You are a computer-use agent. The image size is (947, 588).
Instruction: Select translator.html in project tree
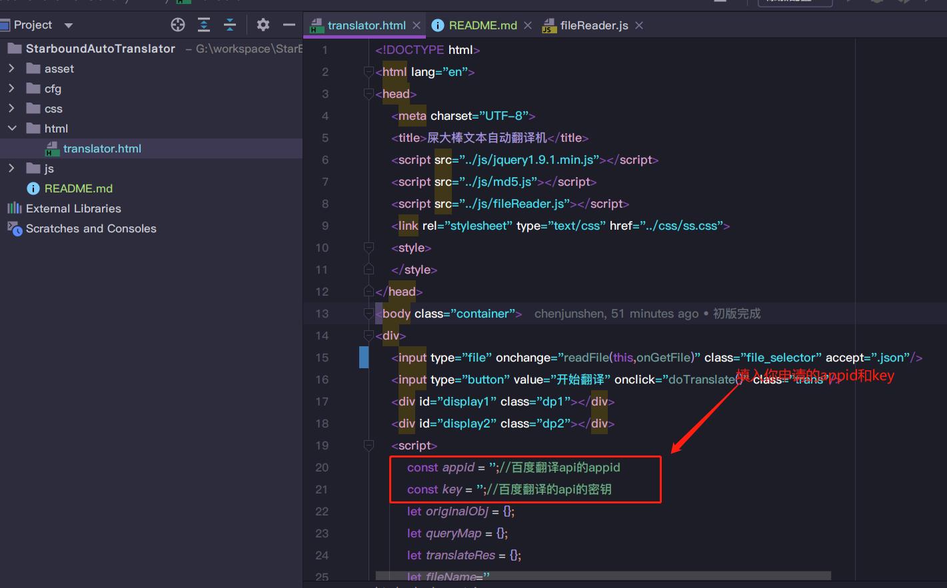[151, 148]
